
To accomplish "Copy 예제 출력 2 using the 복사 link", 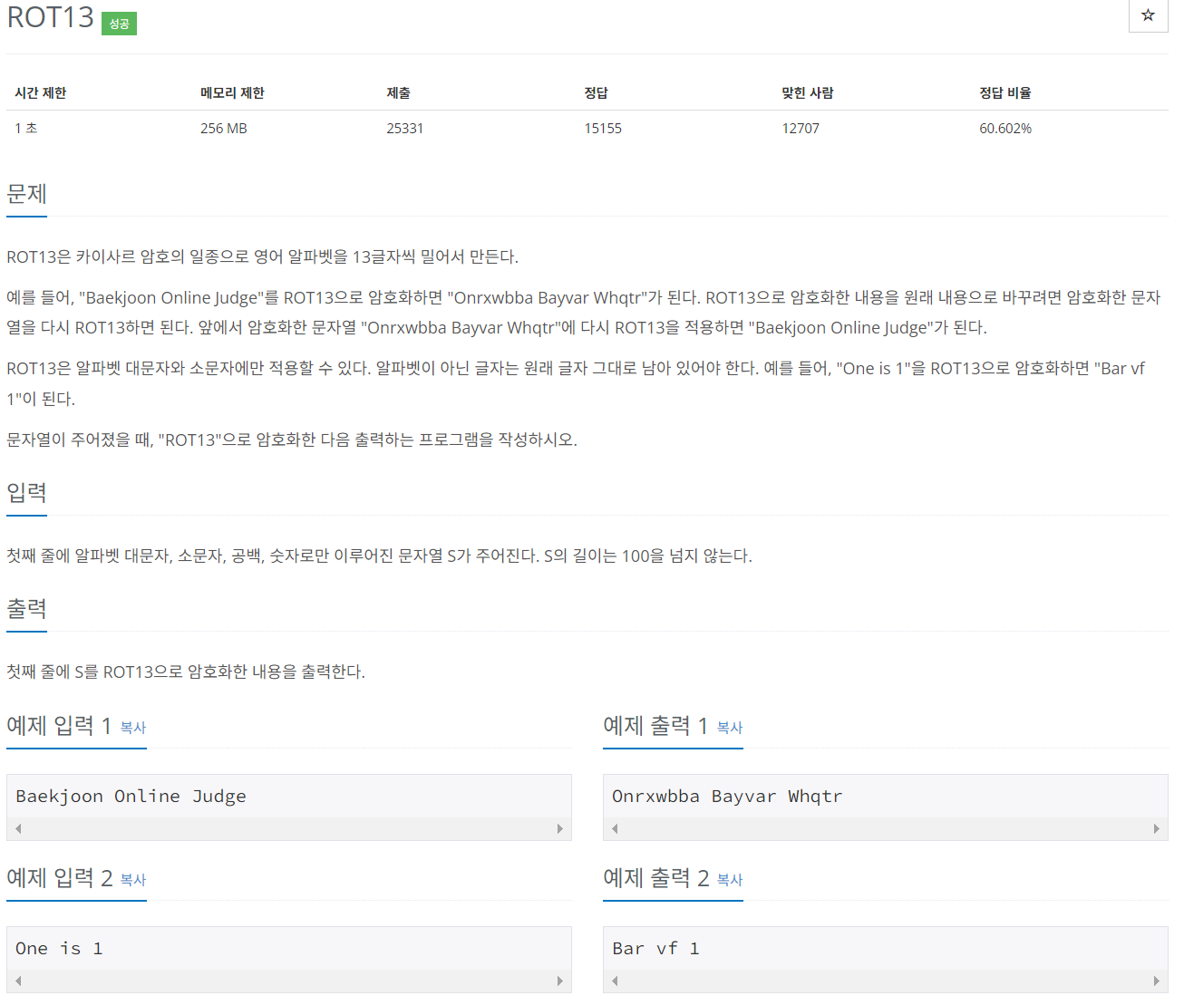I will point(729,880).
